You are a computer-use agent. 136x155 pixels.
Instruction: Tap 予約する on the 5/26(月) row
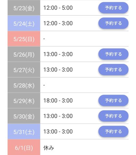(x=113, y=54)
